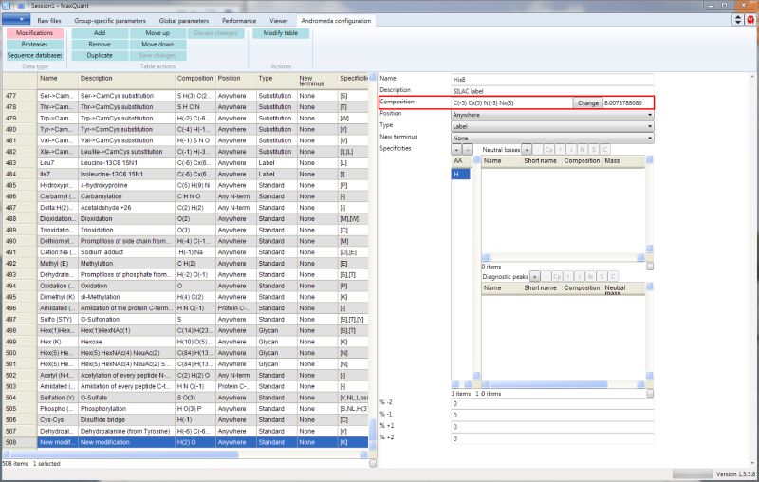This screenshot has width=759, height=482.
Task: Select the Andromeda configuration tab
Action: (x=336, y=21)
